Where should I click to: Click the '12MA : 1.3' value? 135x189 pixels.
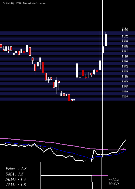[x=16, y=185]
